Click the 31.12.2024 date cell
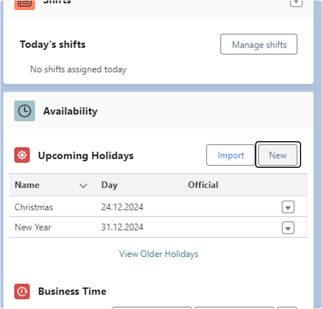The height and width of the screenshot is (309, 322). 122,227
